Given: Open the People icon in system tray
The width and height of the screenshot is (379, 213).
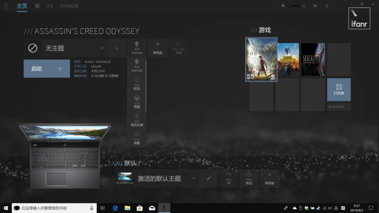Looking at the screenshot, I should coord(286,208).
